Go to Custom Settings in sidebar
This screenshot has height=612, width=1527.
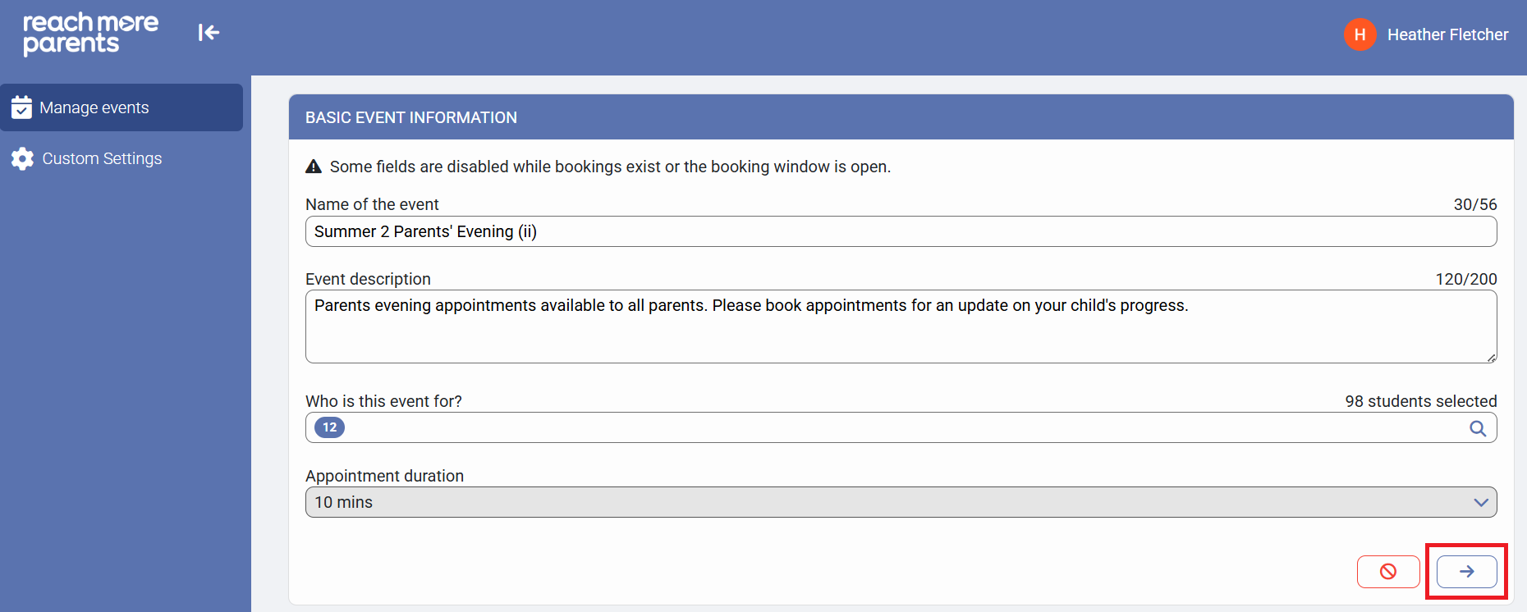click(x=102, y=158)
